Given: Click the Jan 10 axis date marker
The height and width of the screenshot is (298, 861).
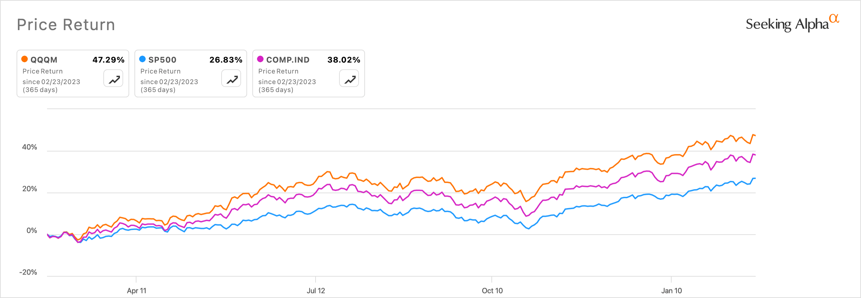Looking at the screenshot, I should 672,291.
